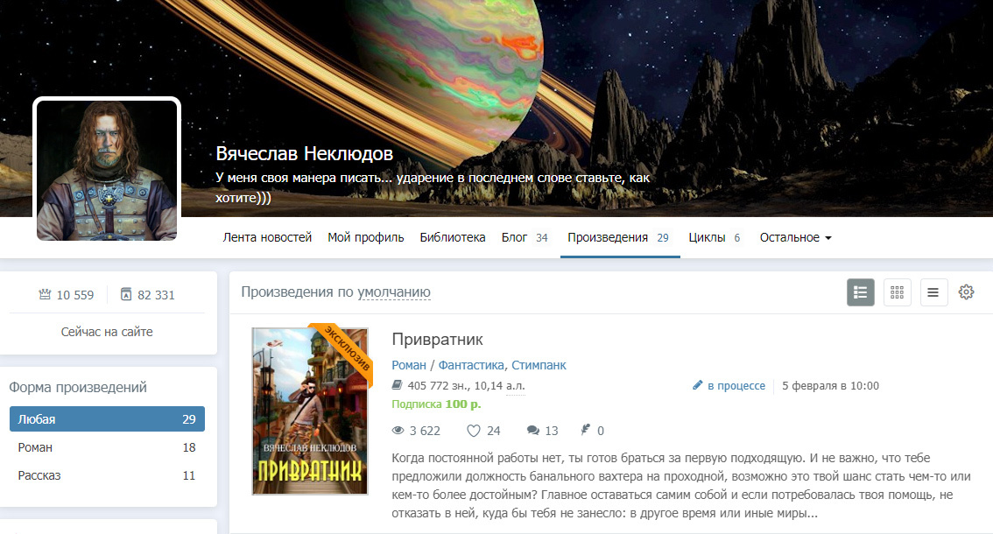The height and width of the screenshot is (534, 993).
Task: Switch to compact list view icon
Action: click(x=933, y=292)
